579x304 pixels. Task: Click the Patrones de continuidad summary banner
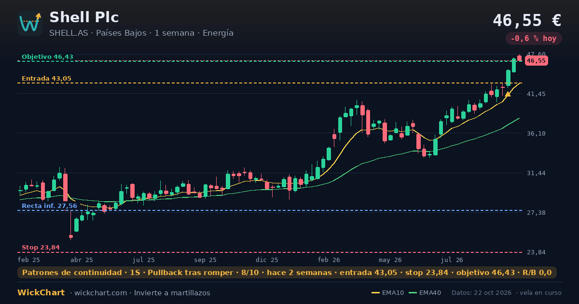[287, 273]
